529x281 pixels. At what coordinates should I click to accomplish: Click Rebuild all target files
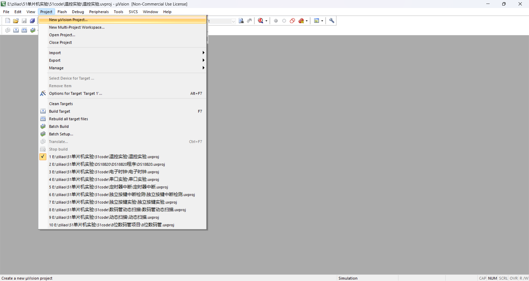[68, 119]
